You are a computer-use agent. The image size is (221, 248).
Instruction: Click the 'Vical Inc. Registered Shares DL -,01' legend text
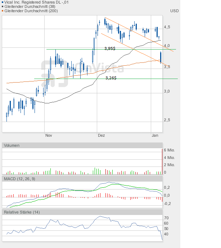36,2
